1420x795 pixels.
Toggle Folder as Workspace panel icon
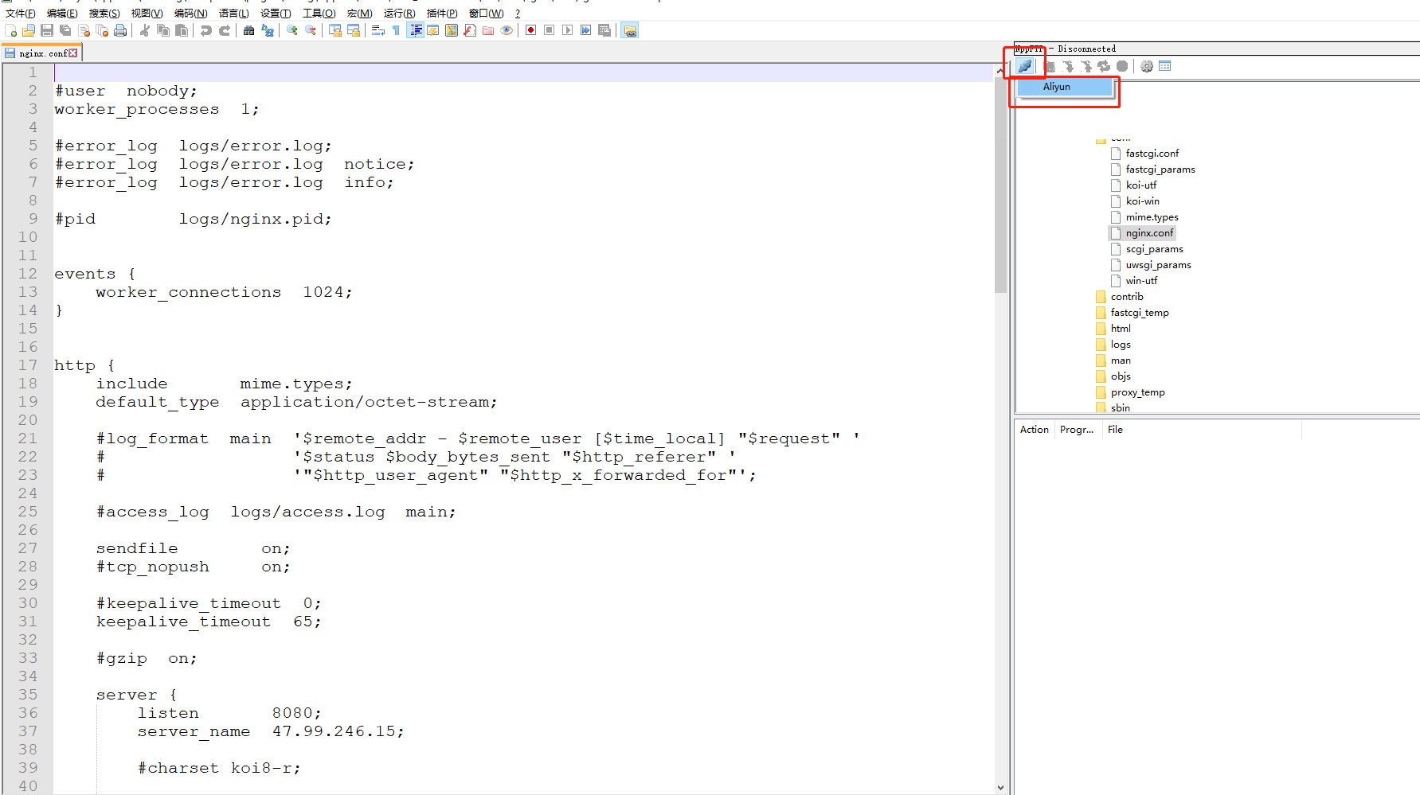click(488, 30)
